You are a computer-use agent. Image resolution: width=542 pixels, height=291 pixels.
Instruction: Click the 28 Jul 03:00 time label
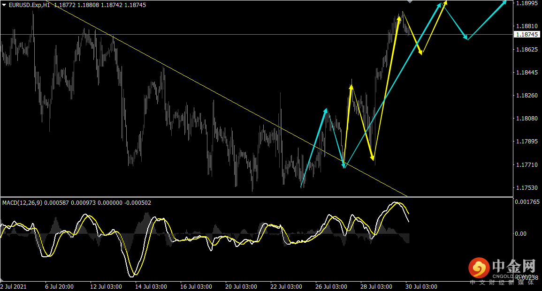tap(376, 287)
